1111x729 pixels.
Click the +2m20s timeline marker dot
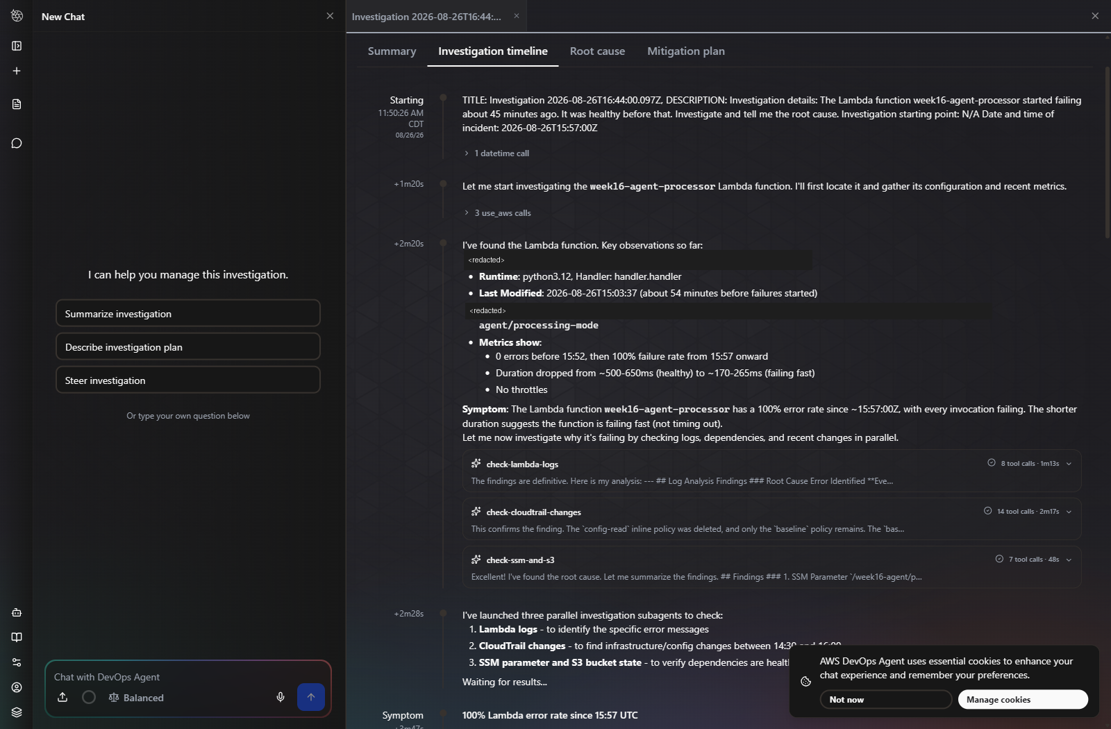(443, 243)
